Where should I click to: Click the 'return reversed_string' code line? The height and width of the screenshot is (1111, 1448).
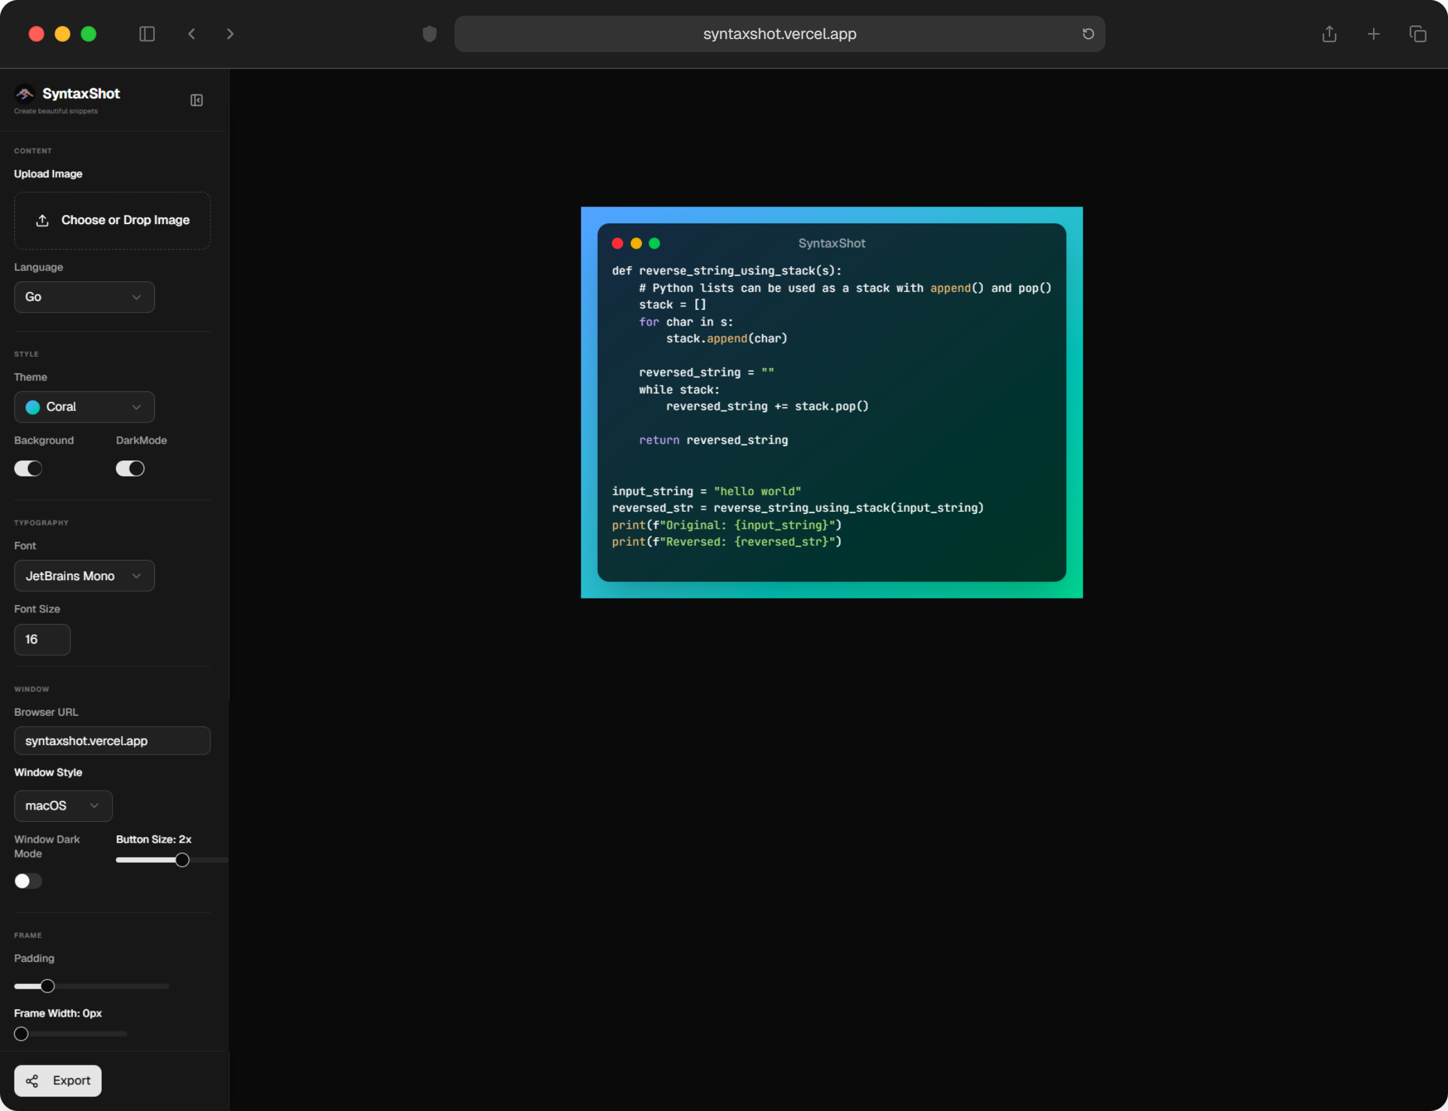click(714, 440)
